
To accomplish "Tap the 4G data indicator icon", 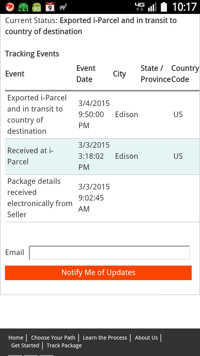I will [x=139, y=7].
